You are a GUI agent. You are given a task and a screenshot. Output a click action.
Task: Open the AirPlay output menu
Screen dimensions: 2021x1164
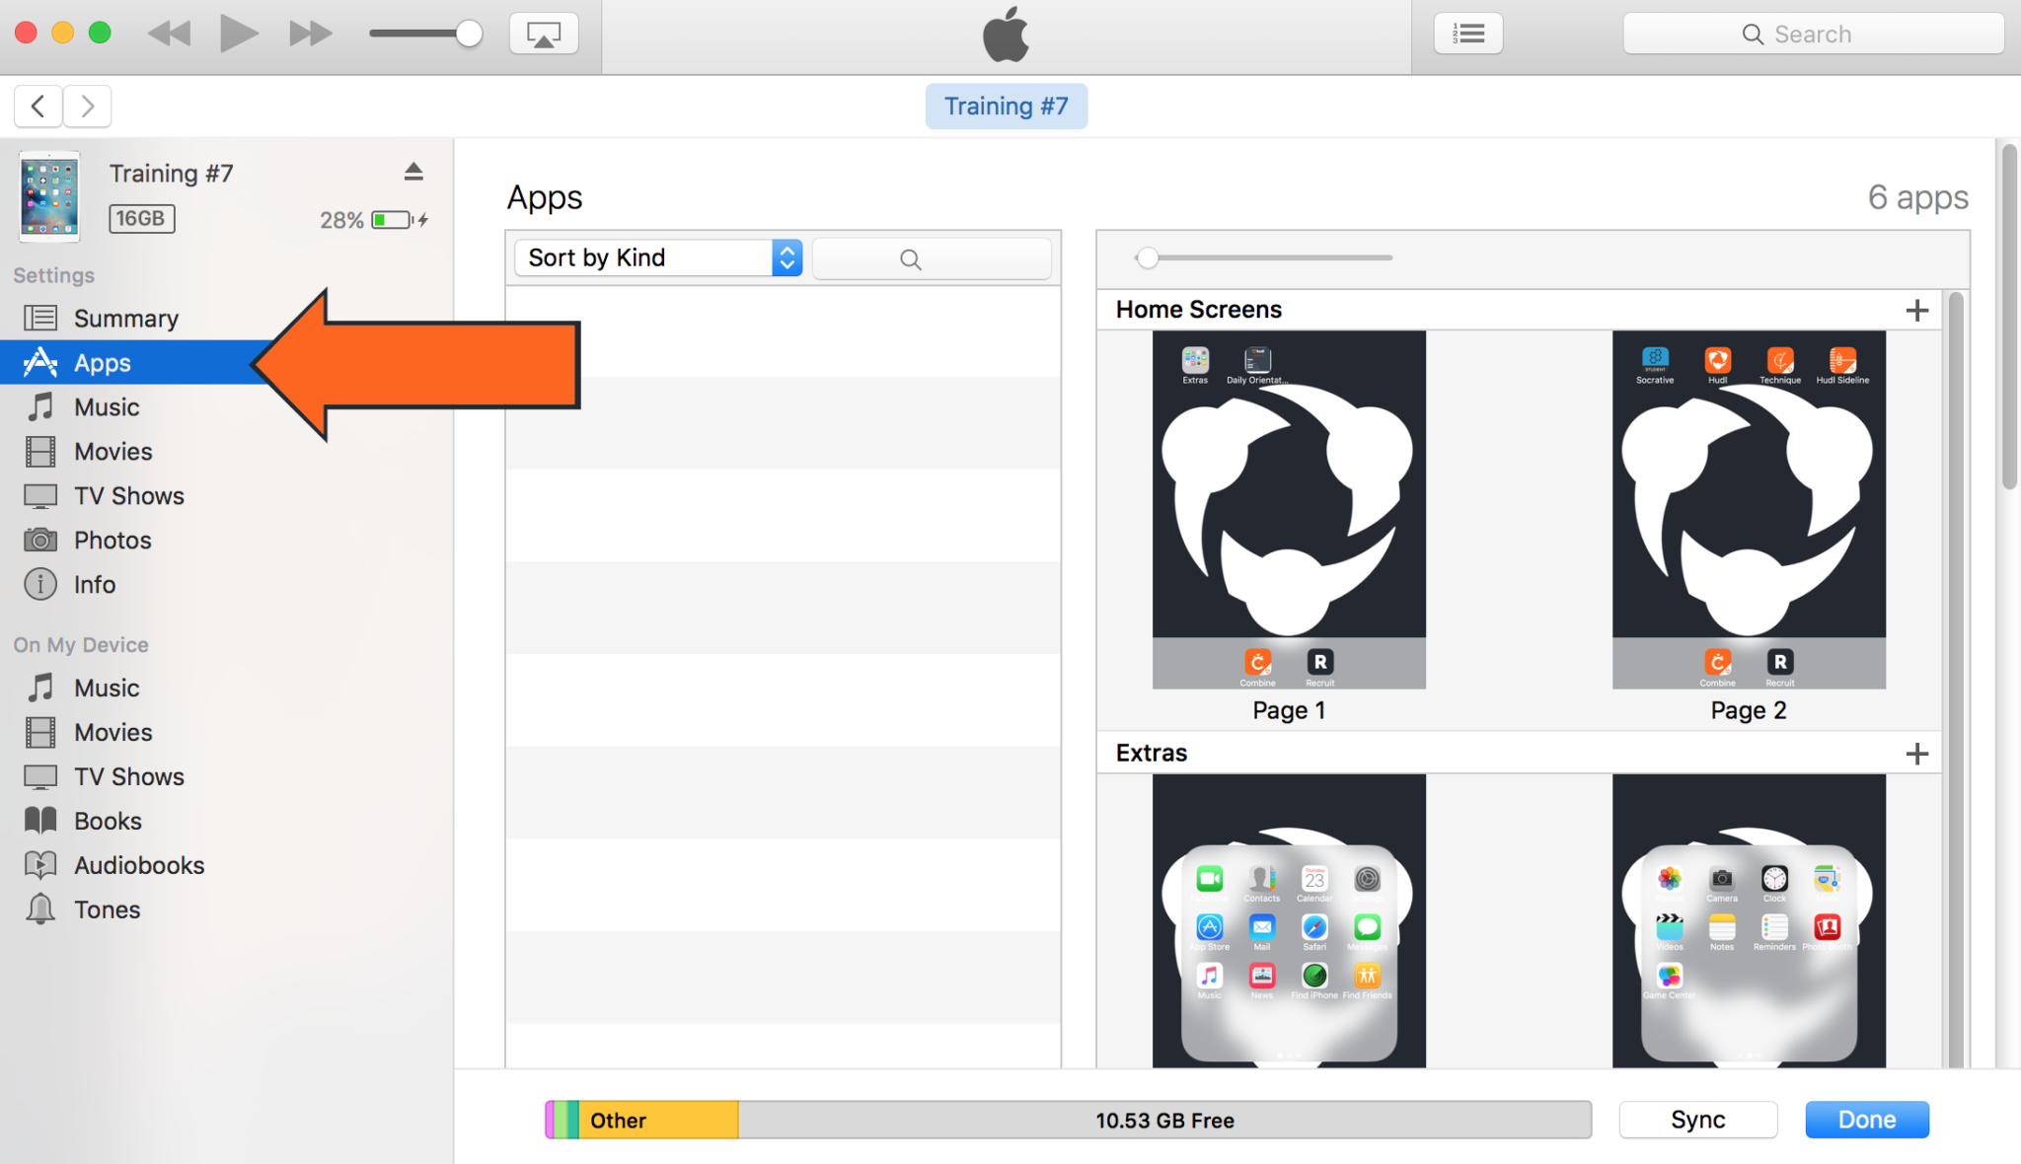[544, 34]
